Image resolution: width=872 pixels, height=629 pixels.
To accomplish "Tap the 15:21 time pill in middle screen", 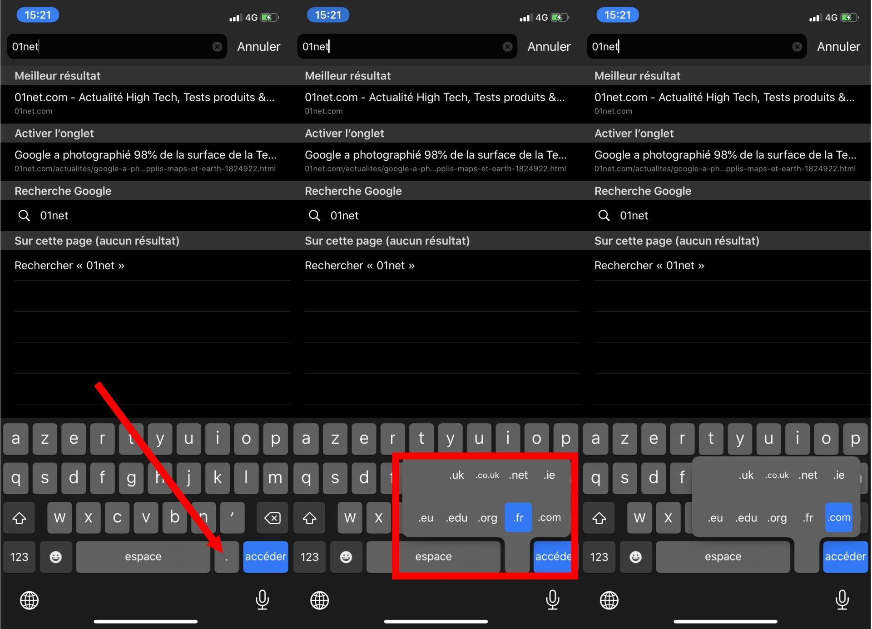I will pyautogui.click(x=328, y=15).
